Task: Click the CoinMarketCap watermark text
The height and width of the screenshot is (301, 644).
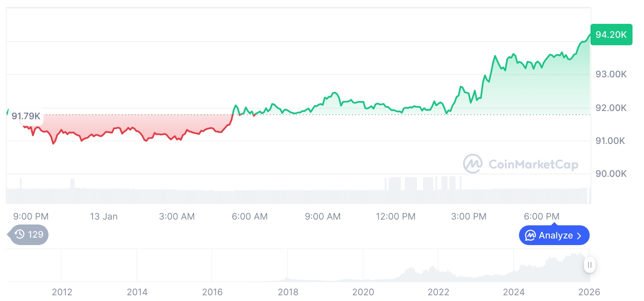Action: click(533, 164)
